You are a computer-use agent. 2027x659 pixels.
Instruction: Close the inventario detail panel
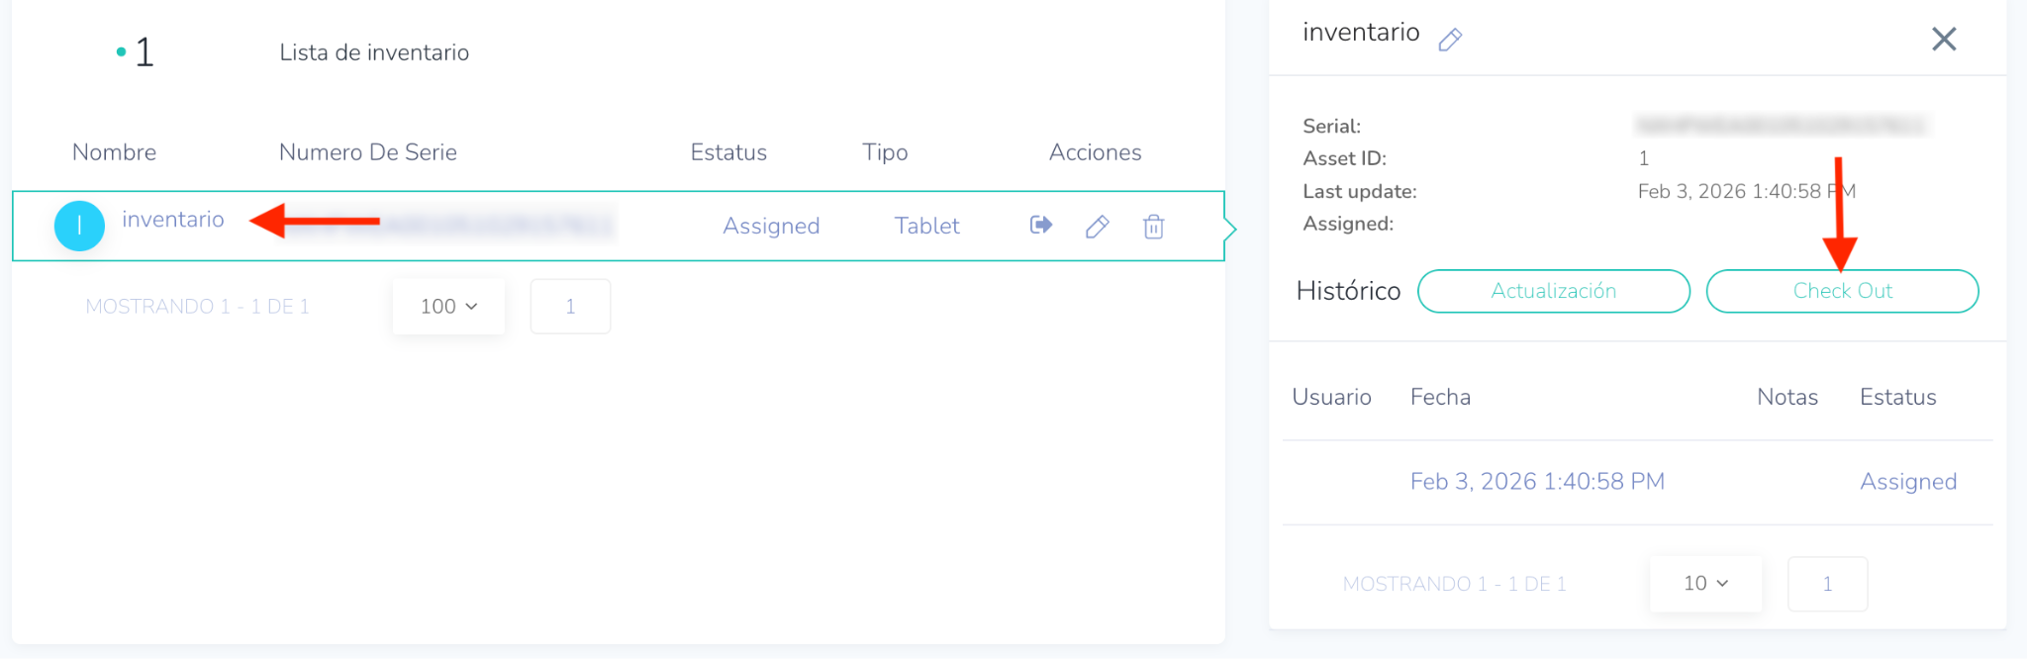tap(1944, 40)
